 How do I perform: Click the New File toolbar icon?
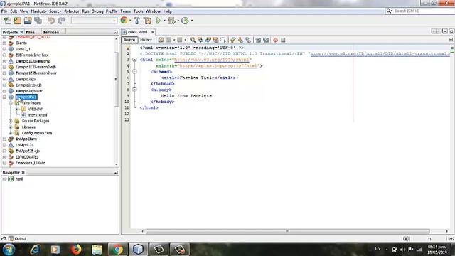click(x=8, y=21)
